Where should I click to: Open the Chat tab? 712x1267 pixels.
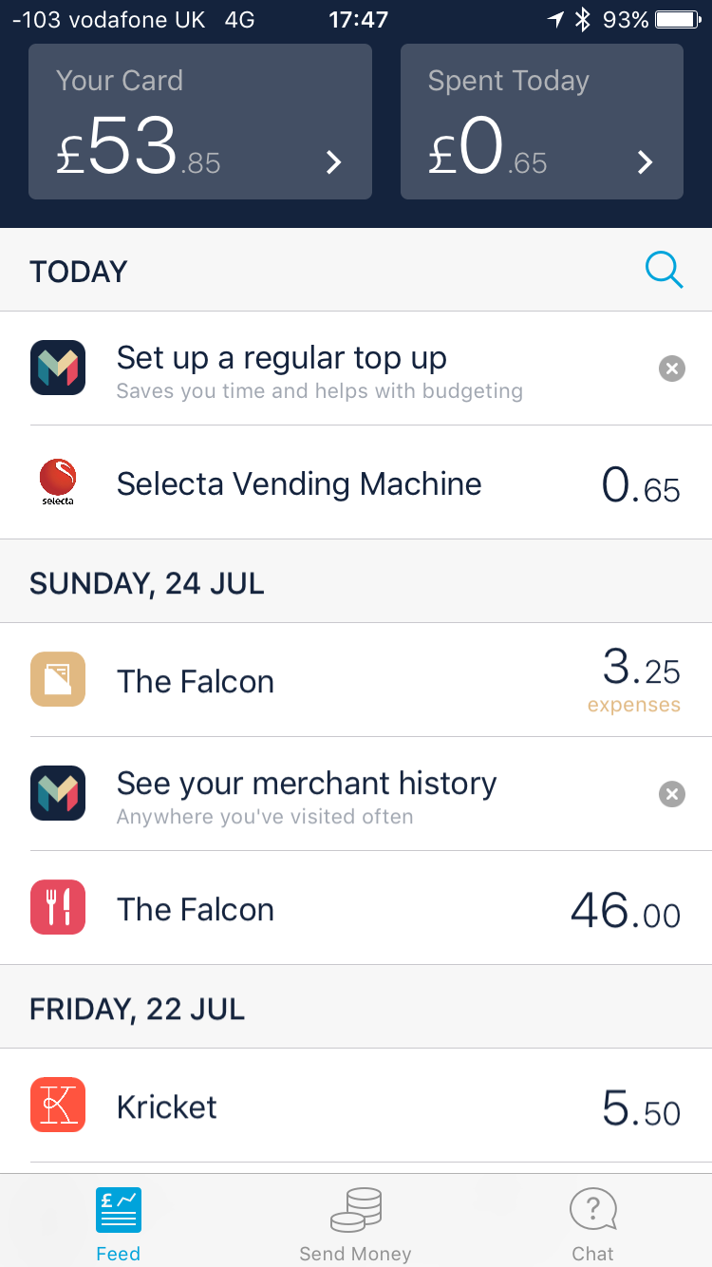[593, 1224]
